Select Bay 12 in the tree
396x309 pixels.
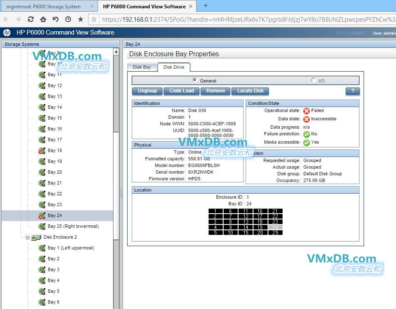point(55,85)
